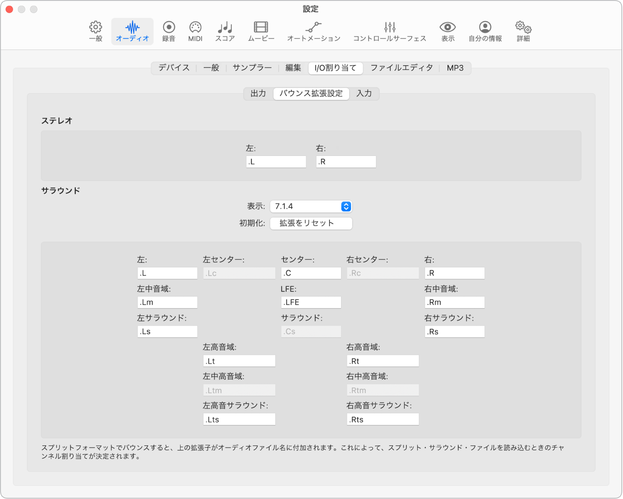Select the 入力 segment

(364, 94)
